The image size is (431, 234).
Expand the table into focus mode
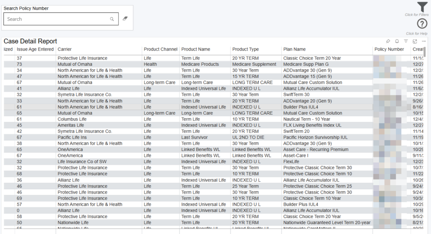pos(415,41)
